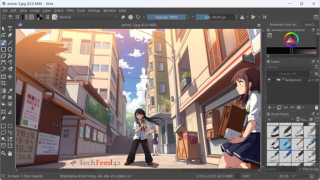The image size is (320, 180).
Task: Select the Transform tool
Action: tap(3, 76)
